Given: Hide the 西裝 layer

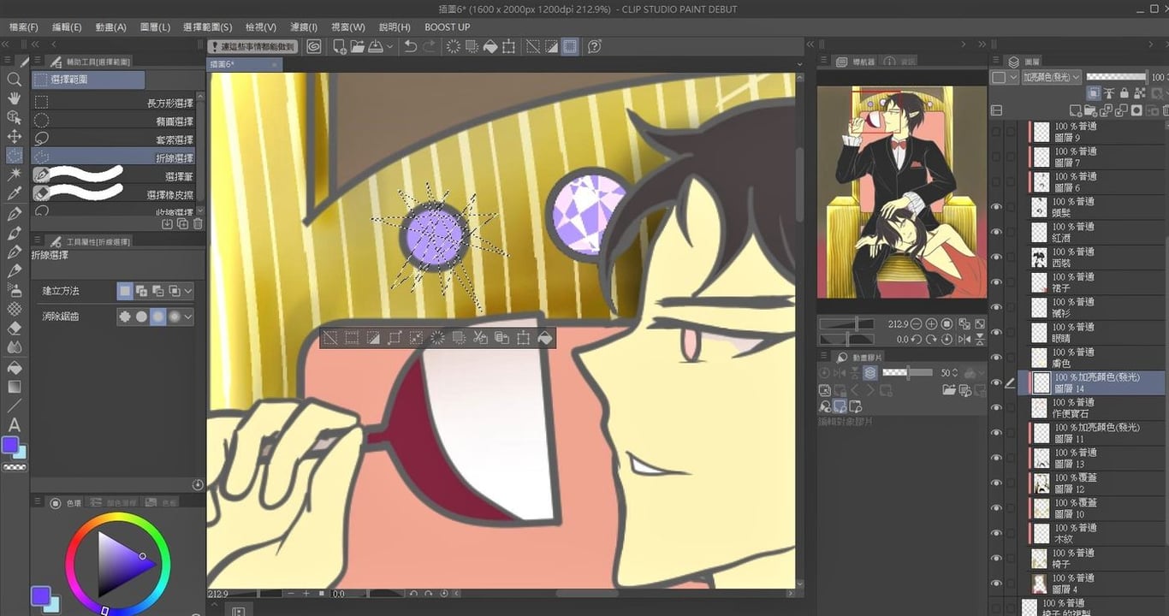Looking at the screenshot, I should pos(996,258).
